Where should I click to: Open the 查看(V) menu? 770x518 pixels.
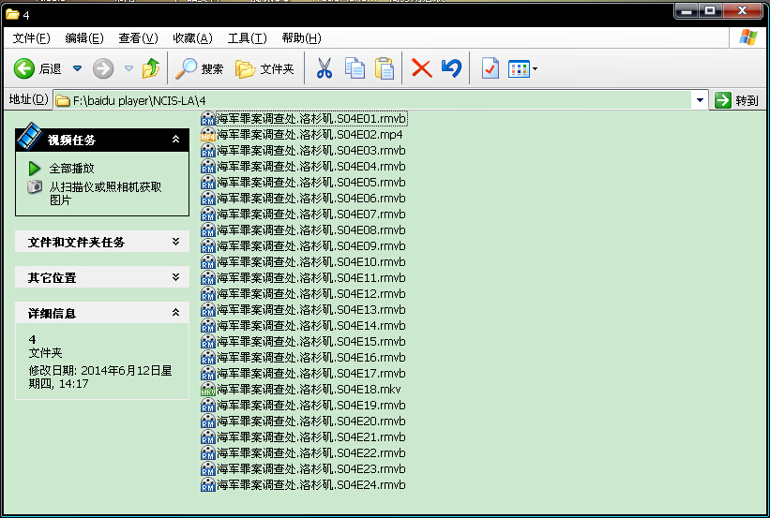point(139,38)
